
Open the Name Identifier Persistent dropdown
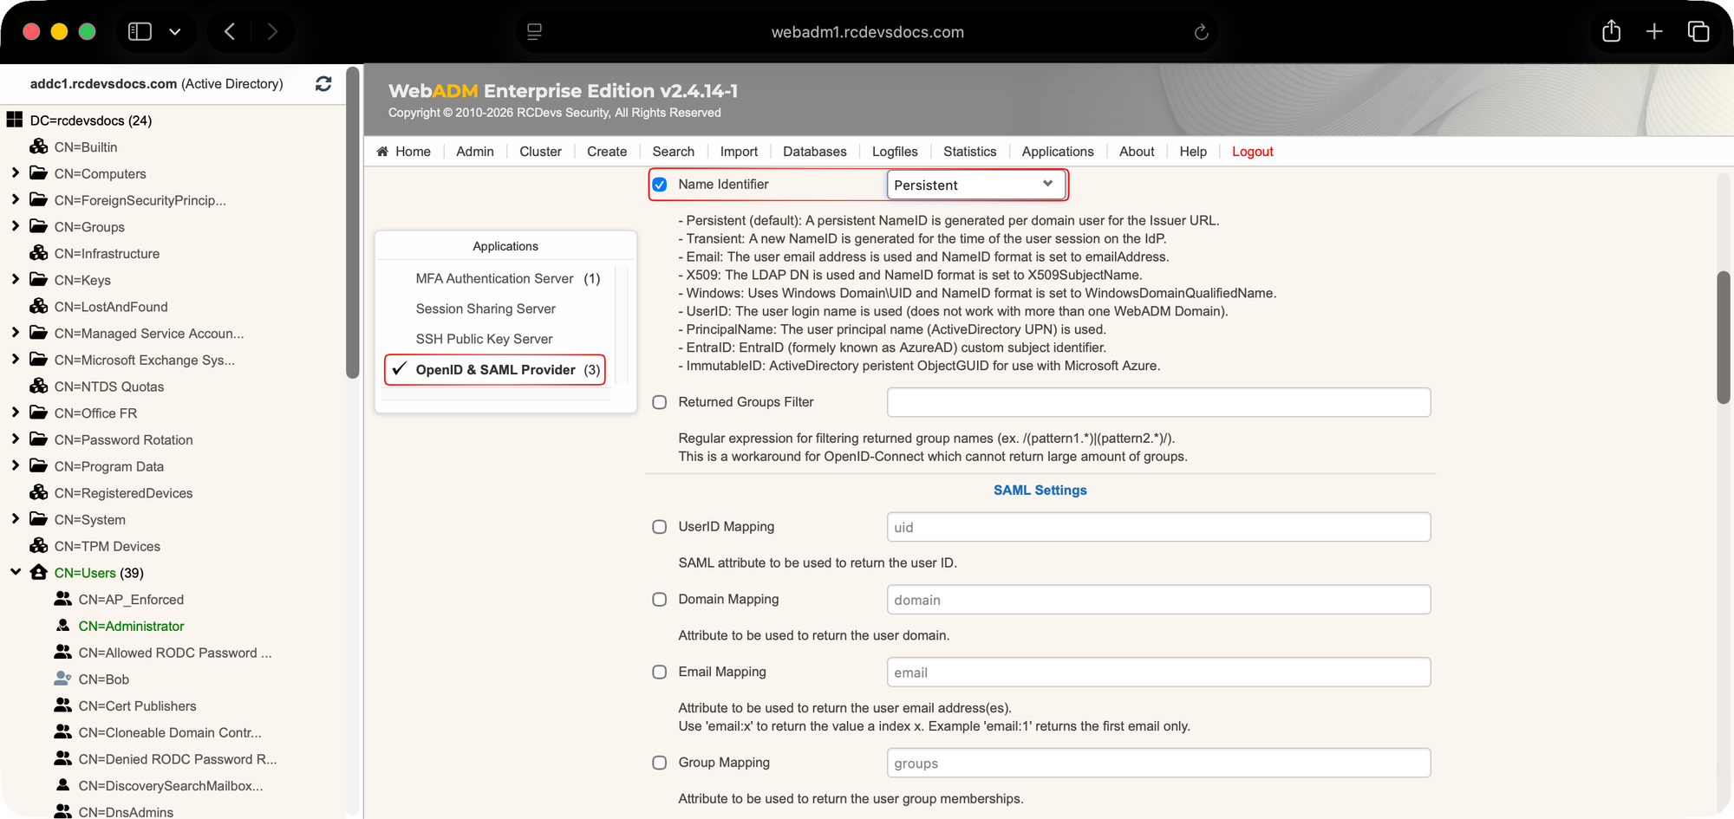point(975,185)
